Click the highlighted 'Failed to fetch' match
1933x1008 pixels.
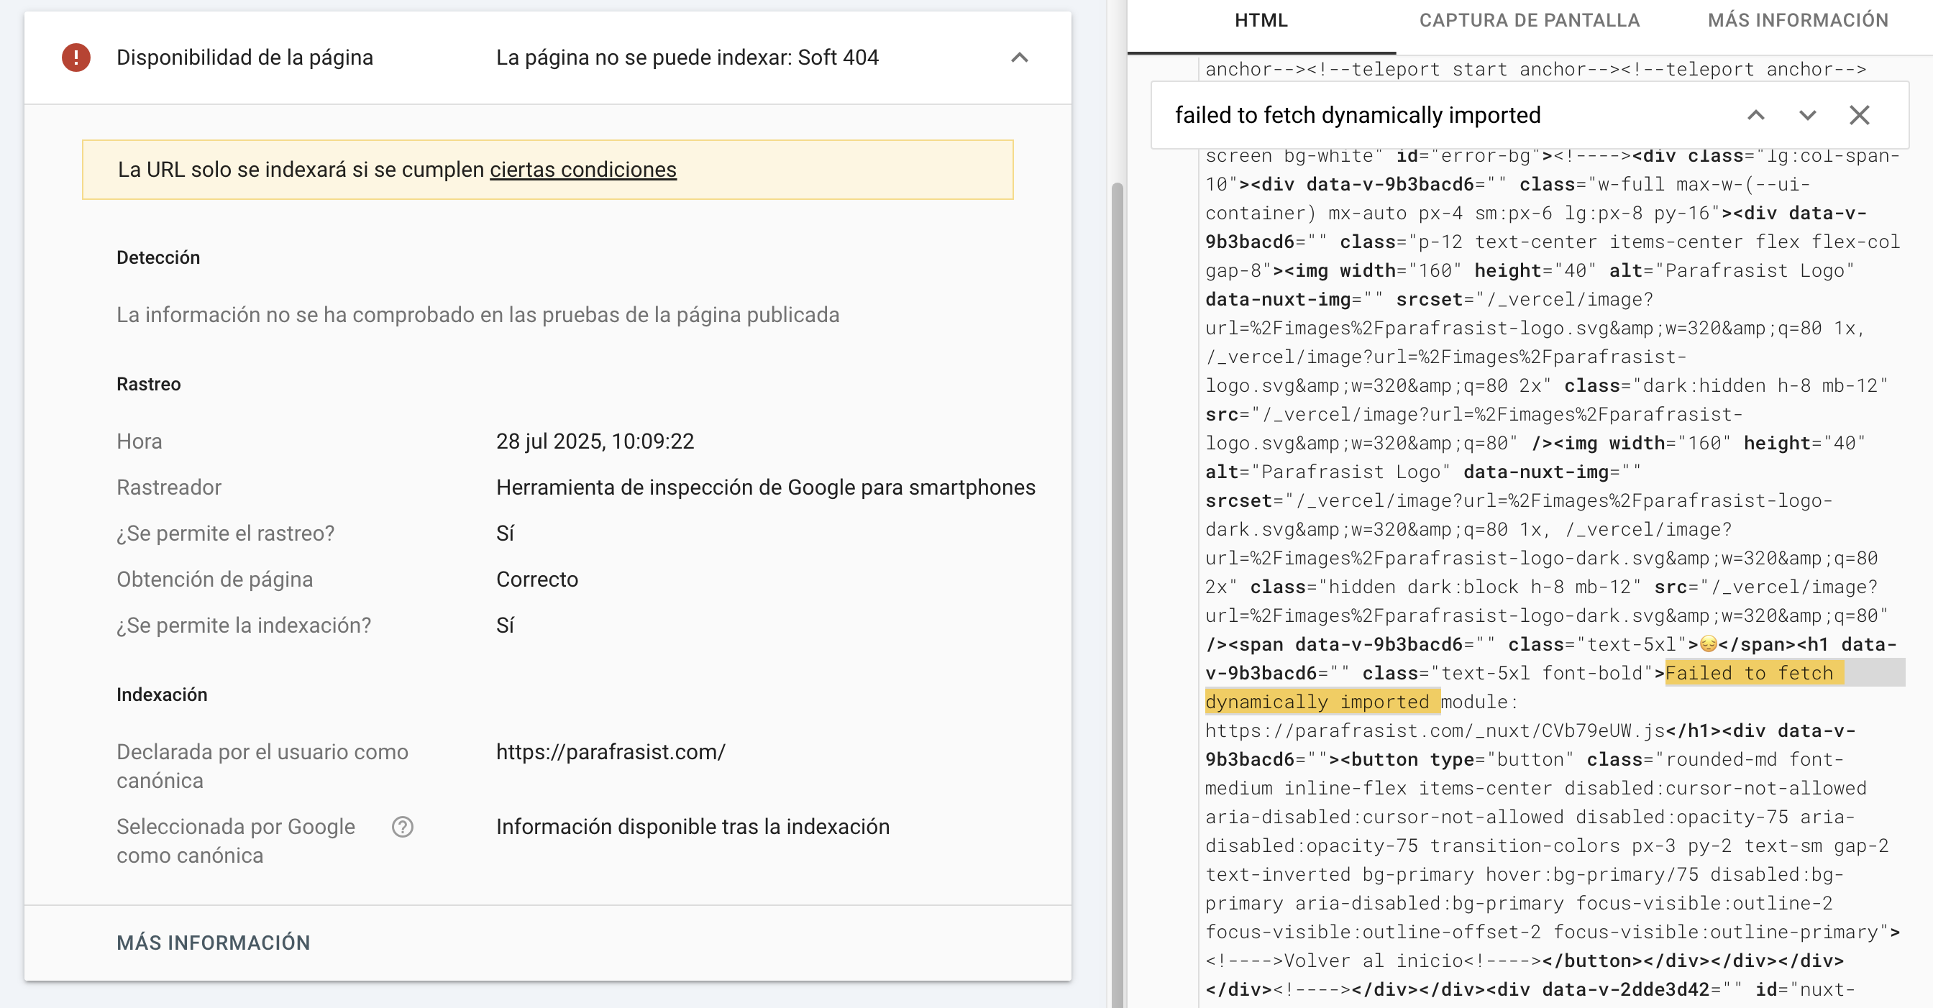pyautogui.click(x=1754, y=673)
